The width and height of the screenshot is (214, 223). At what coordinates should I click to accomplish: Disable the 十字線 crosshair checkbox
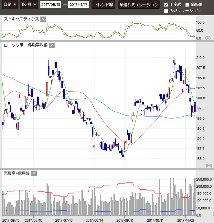click(166, 5)
